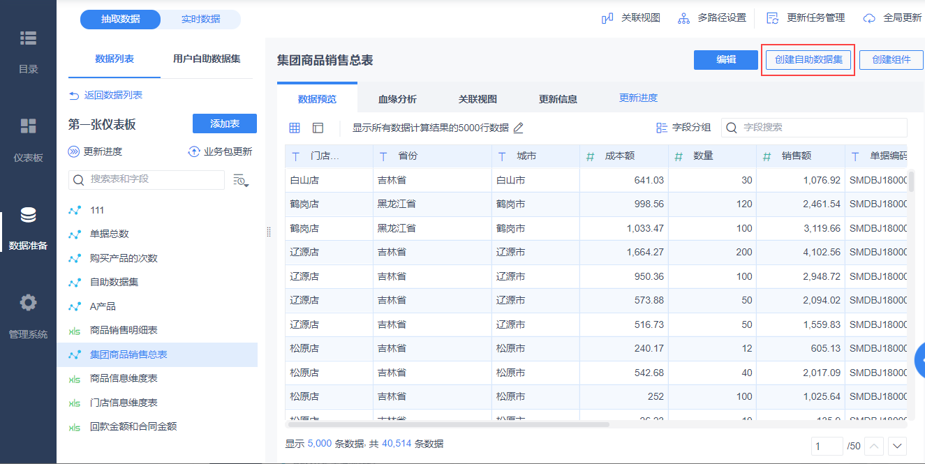Switch to field layout view icon

pyautogui.click(x=318, y=128)
